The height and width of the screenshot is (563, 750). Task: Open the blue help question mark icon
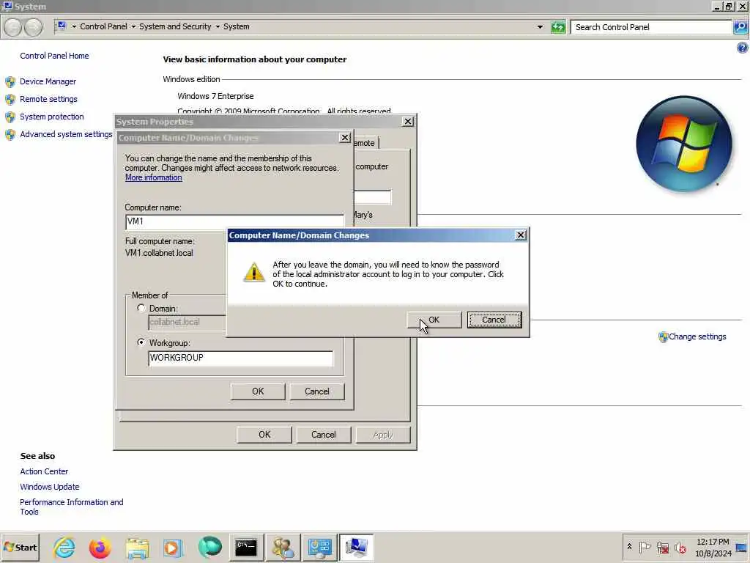click(x=742, y=48)
